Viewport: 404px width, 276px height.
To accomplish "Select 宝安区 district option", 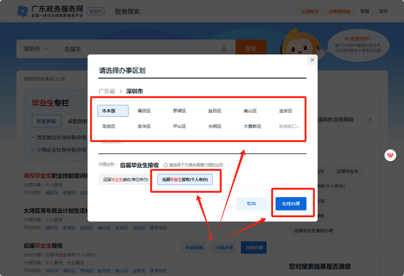I will [285, 111].
